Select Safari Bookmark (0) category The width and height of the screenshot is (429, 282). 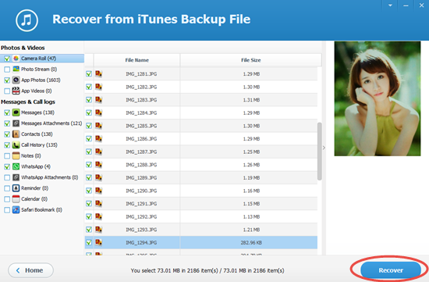pyautogui.click(x=41, y=210)
